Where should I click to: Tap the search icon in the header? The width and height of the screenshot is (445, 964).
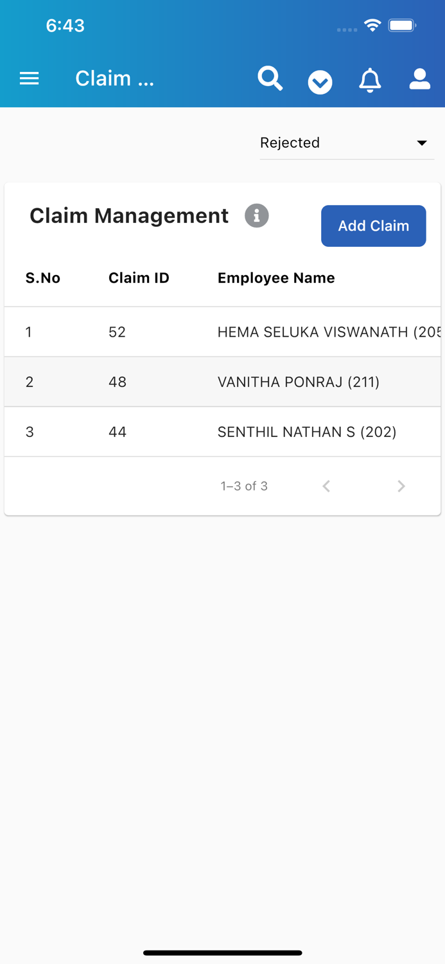point(270,78)
